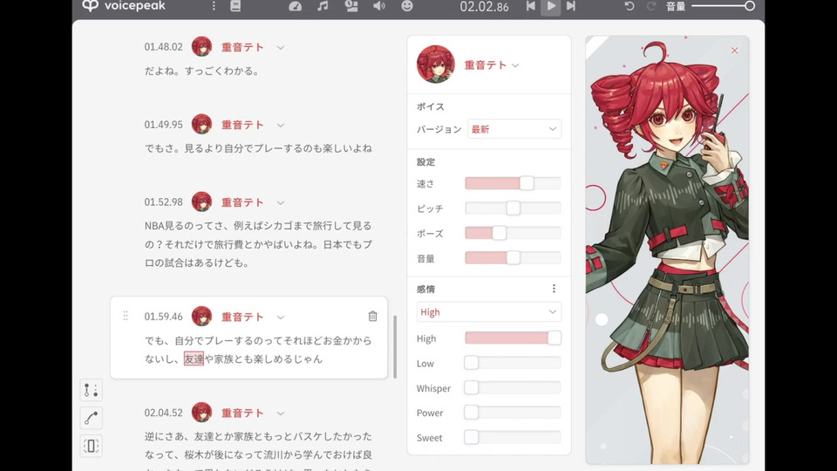The width and height of the screenshot is (837, 471).
Task: Delete the 01.59.46 line with the trash icon
Action: (372, 316)
